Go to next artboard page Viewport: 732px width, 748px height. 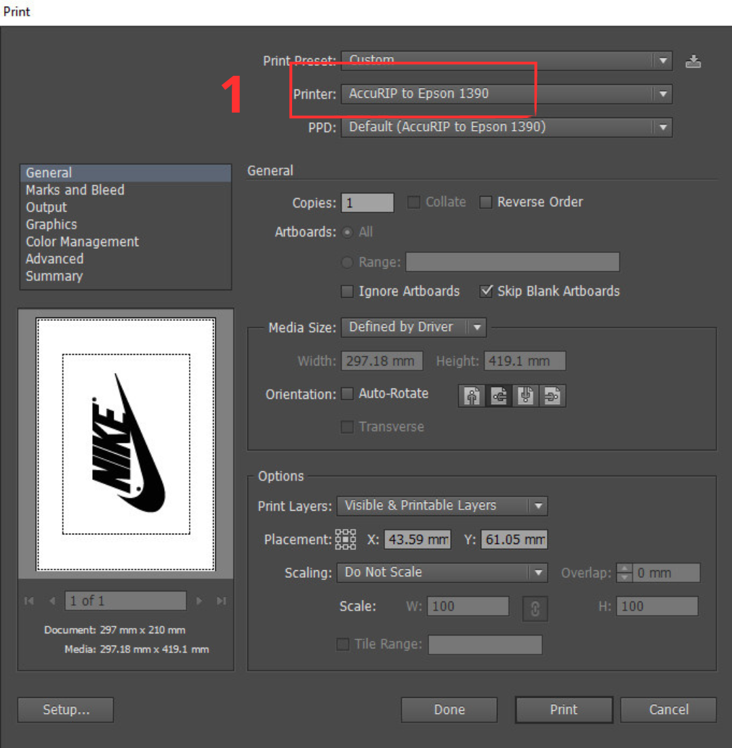(199, 601)
